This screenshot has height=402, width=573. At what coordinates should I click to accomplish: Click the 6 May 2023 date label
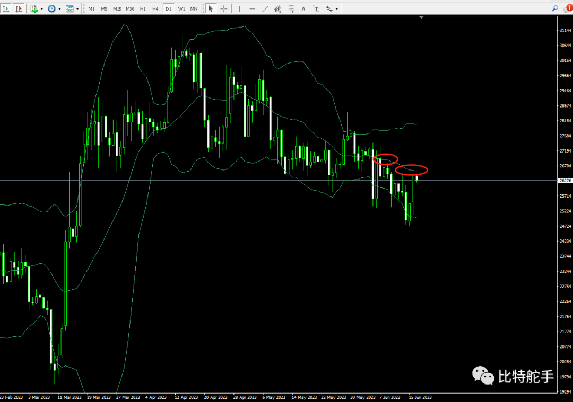274,397
